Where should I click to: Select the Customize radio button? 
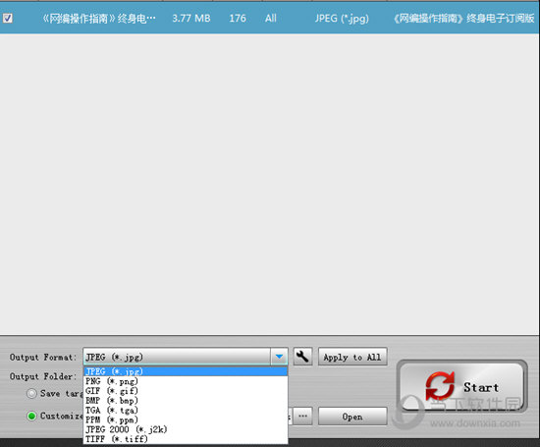[31, 416]
